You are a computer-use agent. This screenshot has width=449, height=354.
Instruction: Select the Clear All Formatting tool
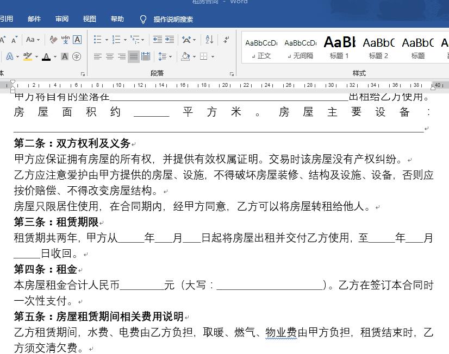pos(53,40)
